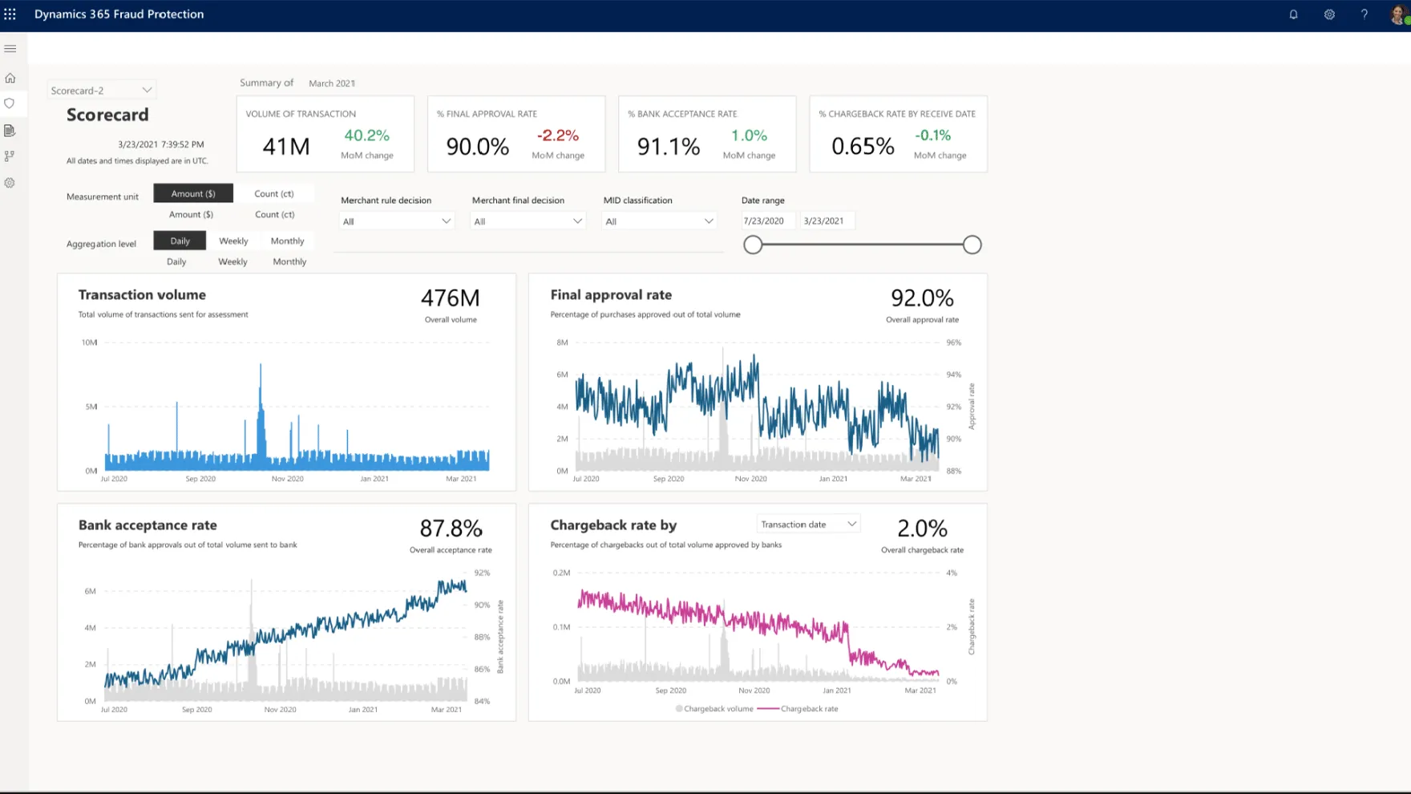Image resolution: width=1411 pixels, height=794 pixels.
Task: Click the right date range slider handle
Action: coord(972,245)
